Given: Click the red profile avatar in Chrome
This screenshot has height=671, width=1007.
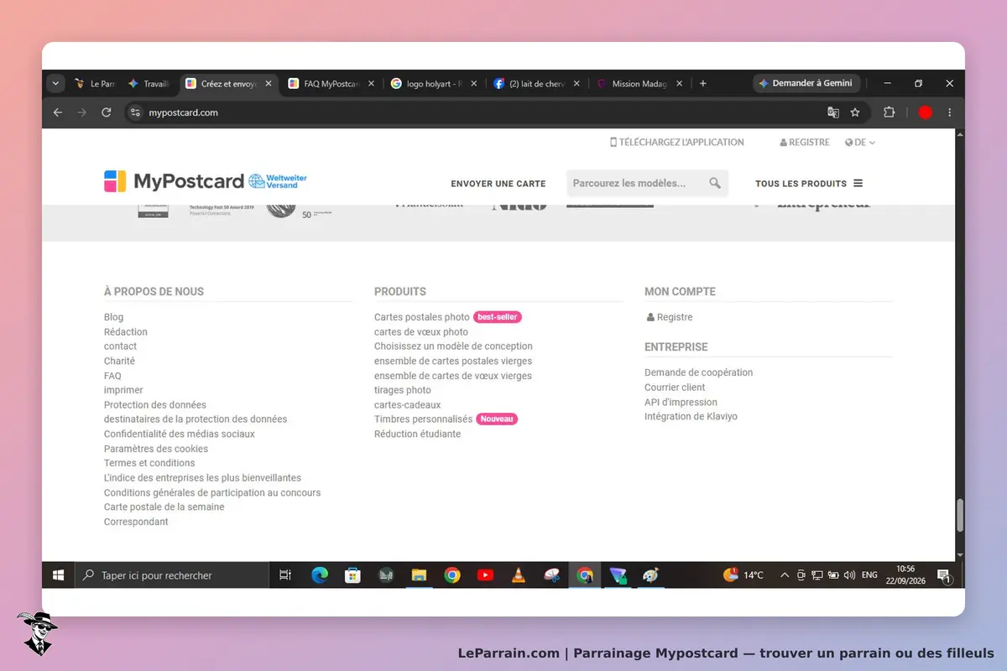Looking at the screenshot, I should click(x=925, y=112).
